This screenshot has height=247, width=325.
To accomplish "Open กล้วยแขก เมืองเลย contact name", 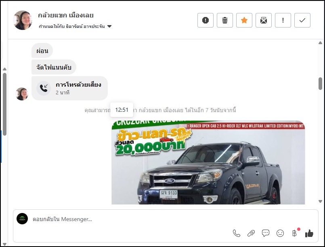I will [x=66, y=15].
